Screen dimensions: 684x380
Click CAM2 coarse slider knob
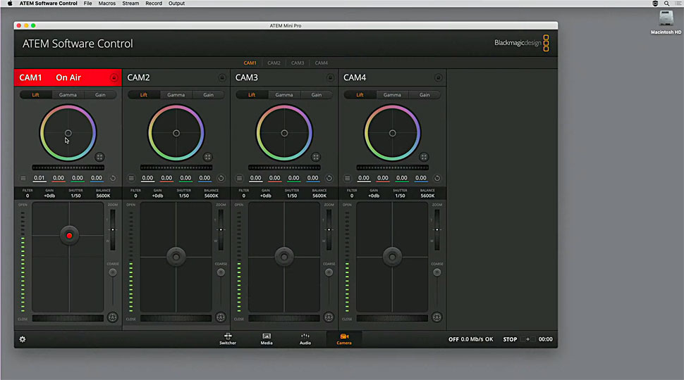click(x=221, y=272)
